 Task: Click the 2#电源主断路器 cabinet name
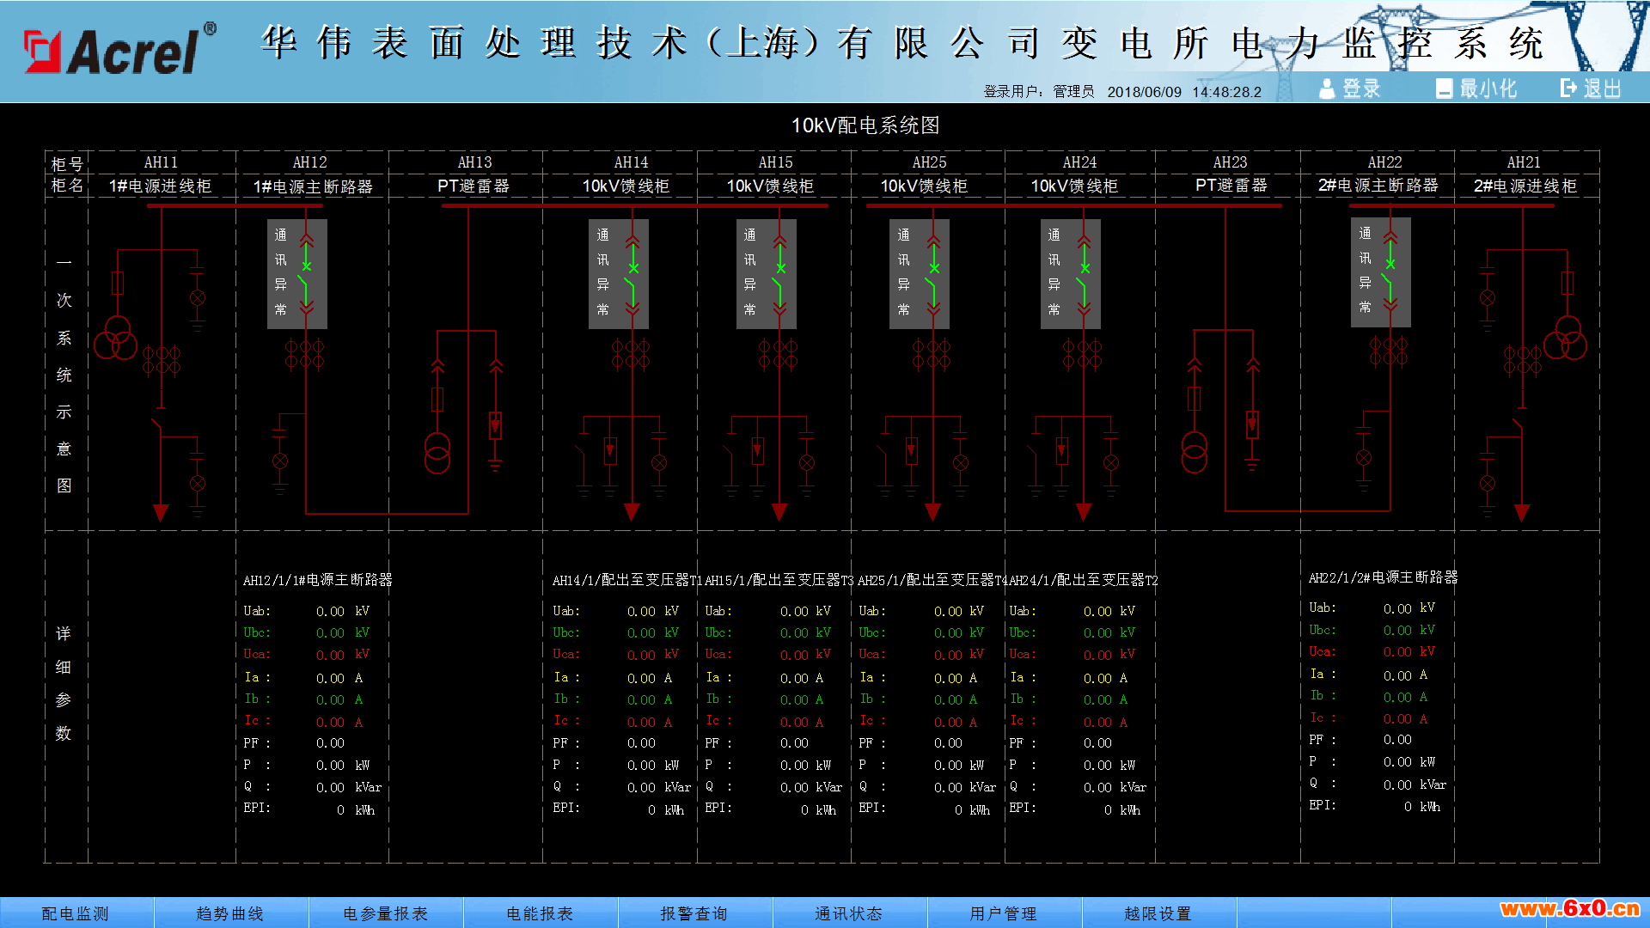pyautogui.click(x=1378, y=186)
